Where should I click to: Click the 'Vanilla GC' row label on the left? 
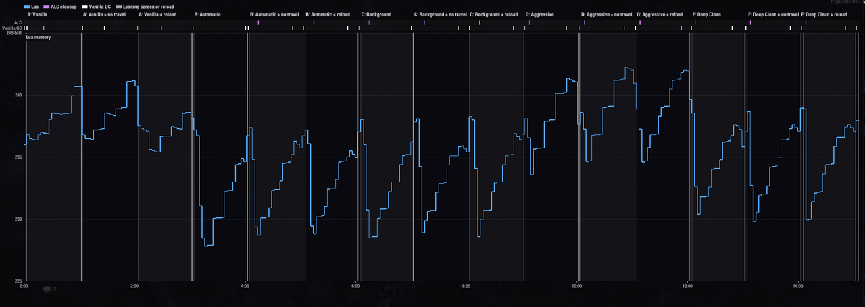click(x=12, y=28)
